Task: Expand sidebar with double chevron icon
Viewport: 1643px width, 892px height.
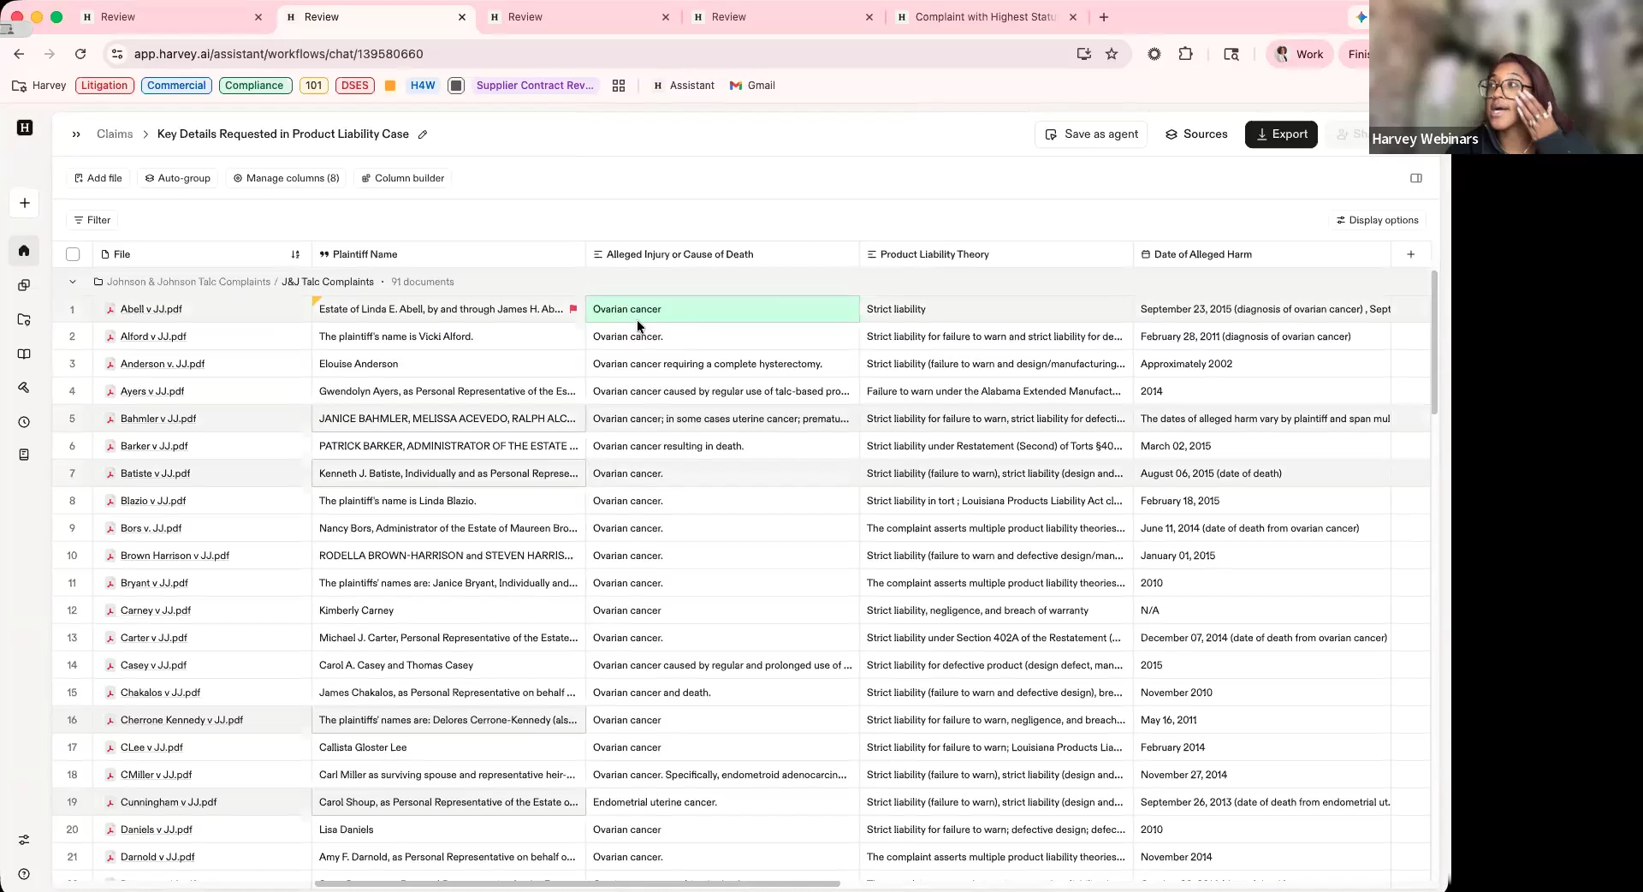Action: click(x=76, y=134)
